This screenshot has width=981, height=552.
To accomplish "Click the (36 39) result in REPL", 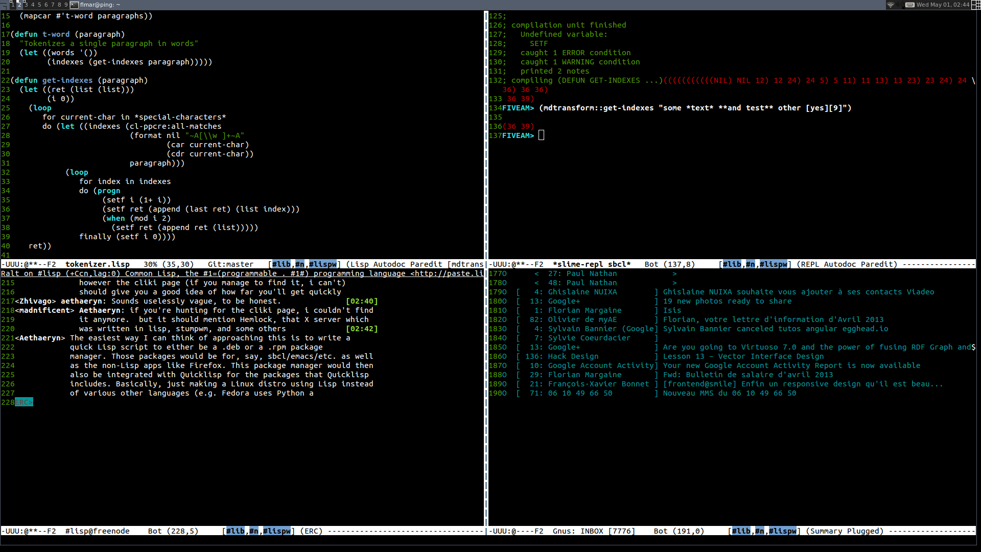I will point(518,126).
